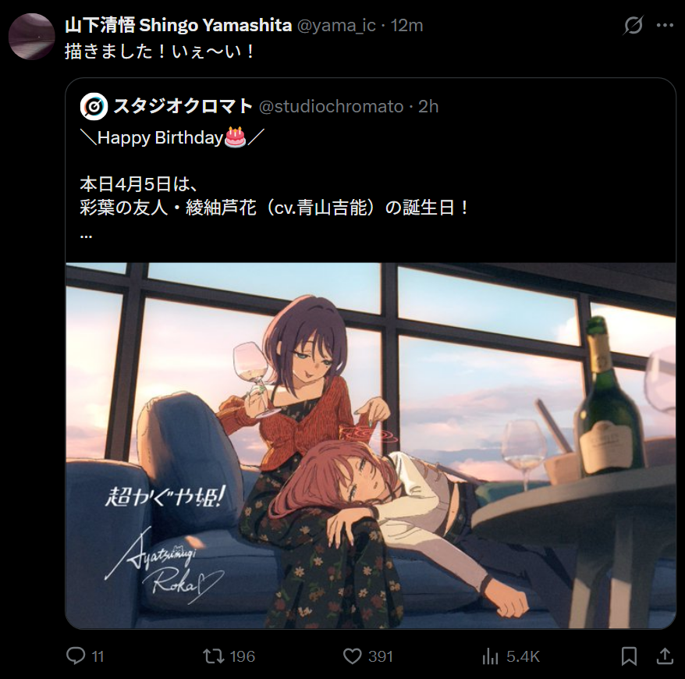Click the reply speech bubble icon
Image resolution: width=685 pixels, height=679 pixels.
[76, 656]
